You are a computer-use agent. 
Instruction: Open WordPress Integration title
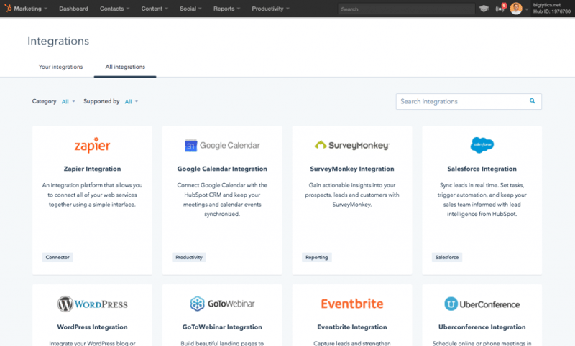tap(93, 327)
